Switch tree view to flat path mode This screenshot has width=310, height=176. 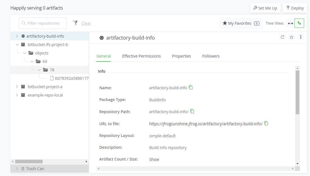point(290,23)
